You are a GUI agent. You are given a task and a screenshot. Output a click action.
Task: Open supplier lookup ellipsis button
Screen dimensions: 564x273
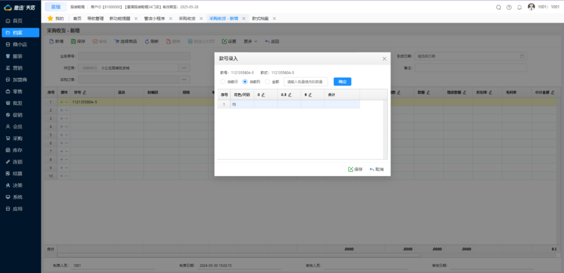184,68
